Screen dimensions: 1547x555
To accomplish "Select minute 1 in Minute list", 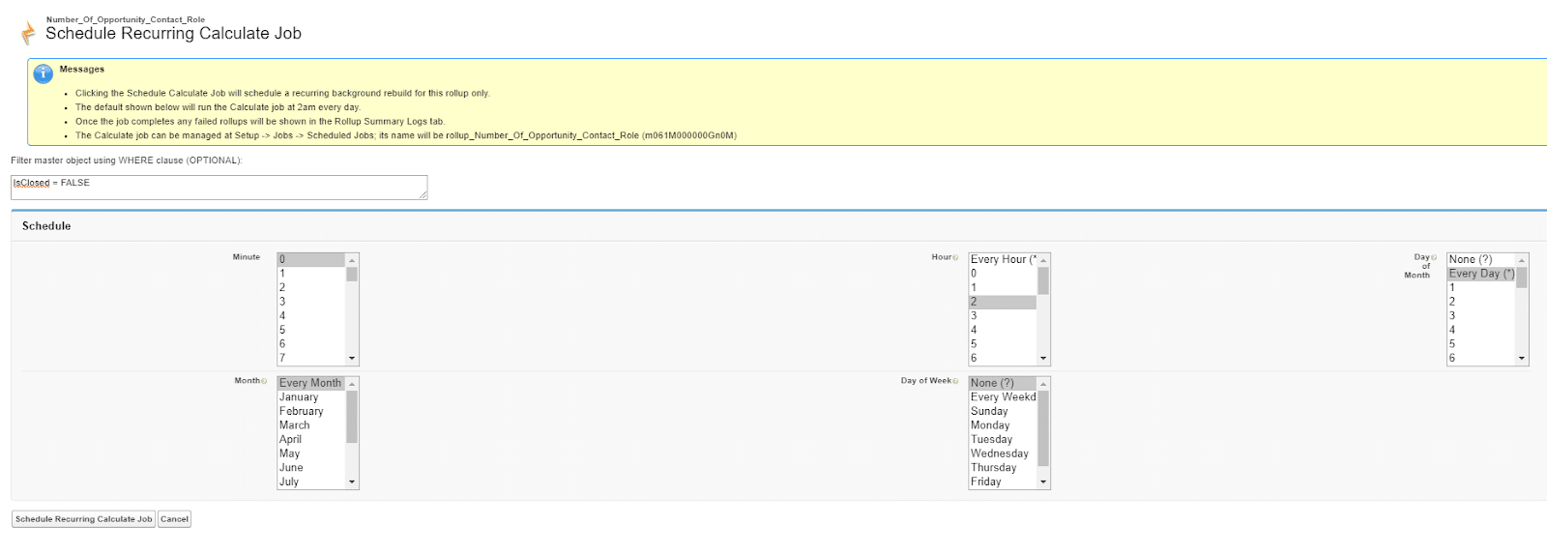I will [310, 274].
